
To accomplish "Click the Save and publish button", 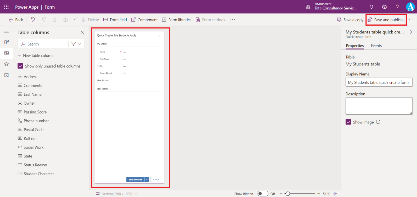I will point(385,20).
